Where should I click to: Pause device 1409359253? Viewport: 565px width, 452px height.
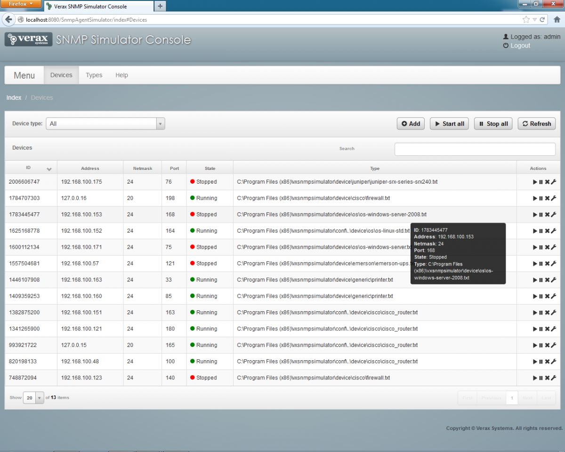[541, 296]
